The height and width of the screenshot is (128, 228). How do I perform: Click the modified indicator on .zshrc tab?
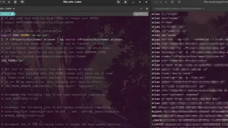coord(12,14)
